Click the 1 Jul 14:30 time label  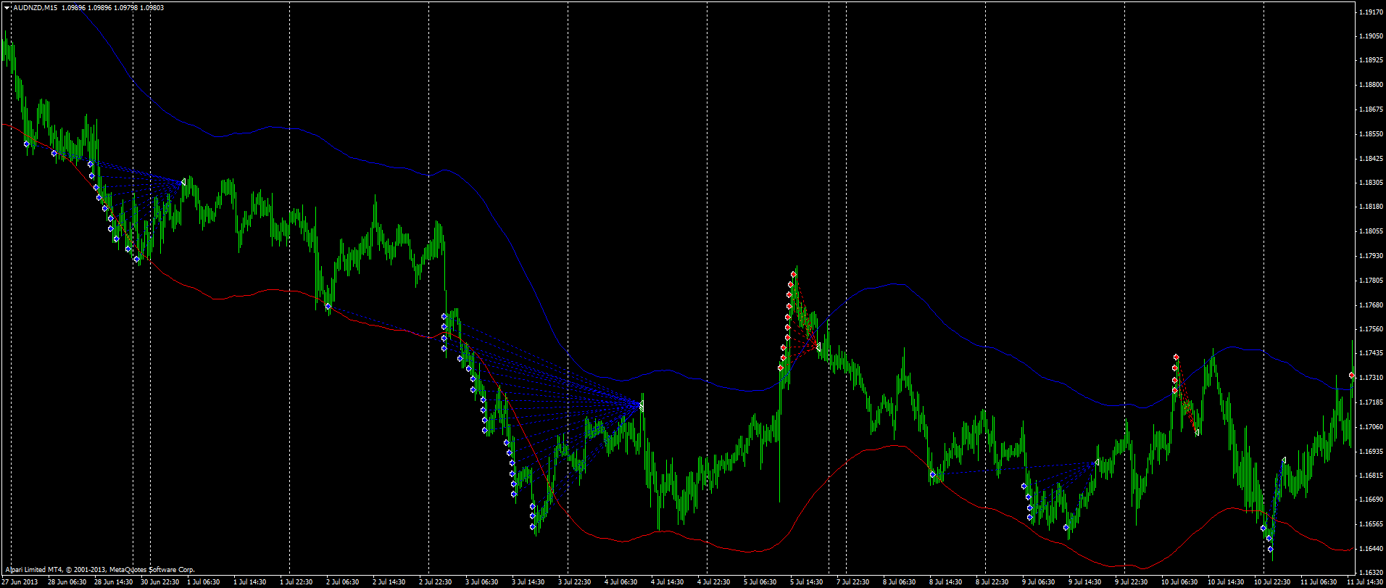pyautogui.click(x=249, y=582)
